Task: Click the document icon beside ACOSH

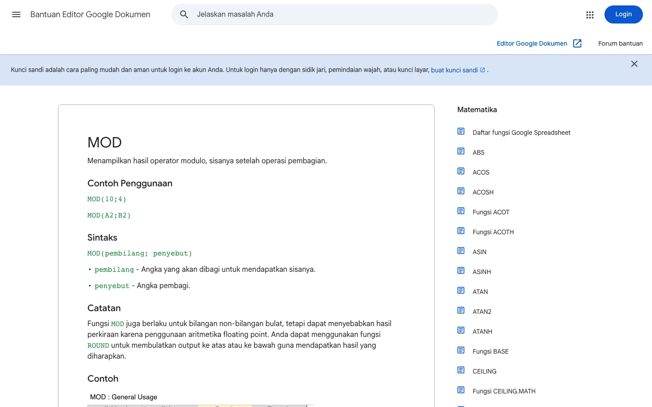Action: [461, 191]
